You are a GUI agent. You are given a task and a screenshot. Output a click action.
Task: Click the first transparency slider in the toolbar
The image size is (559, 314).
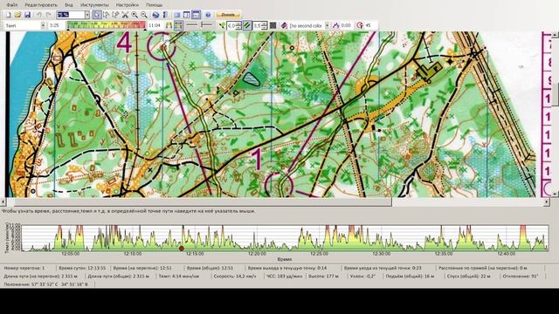[x=192, y=25]
